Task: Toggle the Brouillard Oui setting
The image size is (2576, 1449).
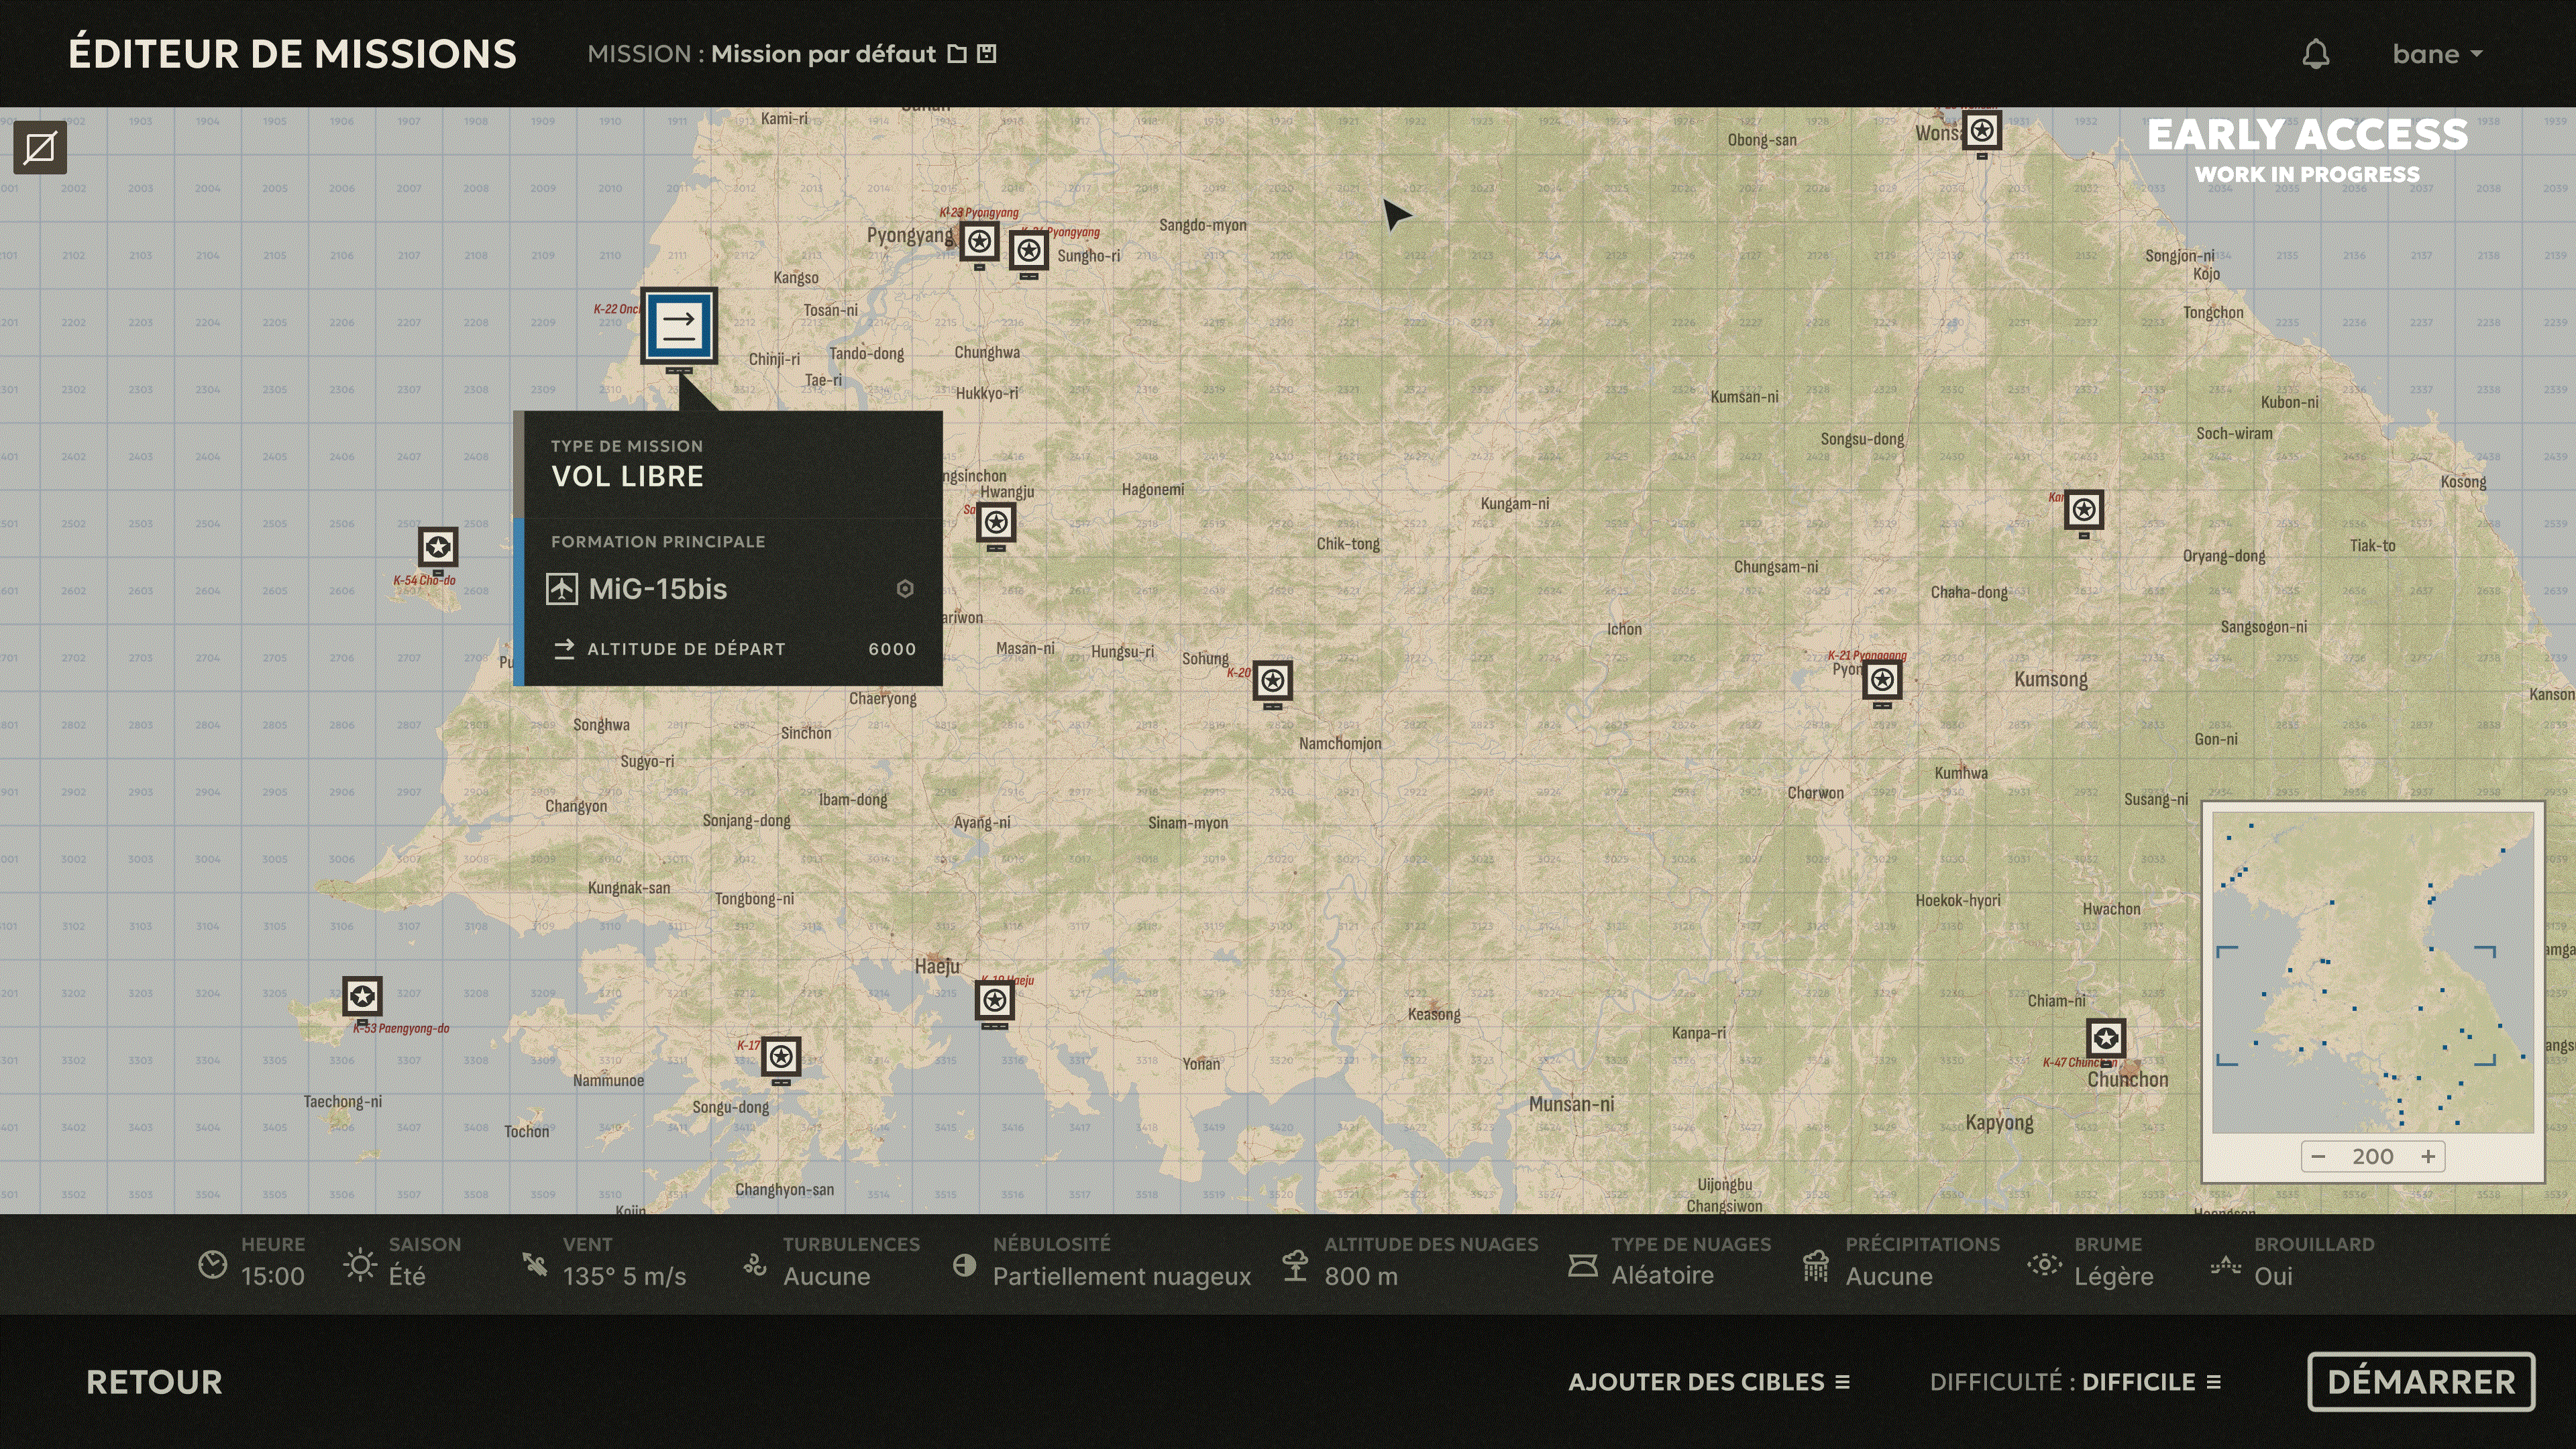Action: tap(2292, 1262)
